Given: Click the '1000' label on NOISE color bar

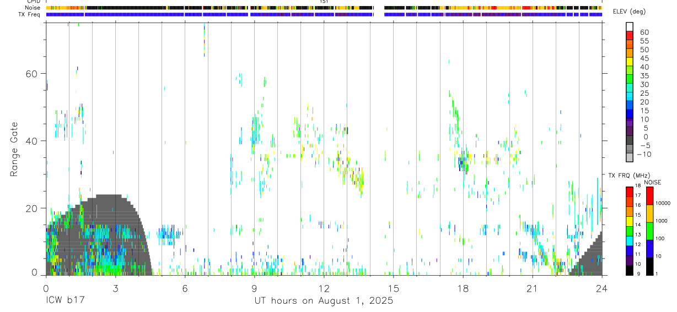Looking at the screenshot, I should click(x=661, y=221).
